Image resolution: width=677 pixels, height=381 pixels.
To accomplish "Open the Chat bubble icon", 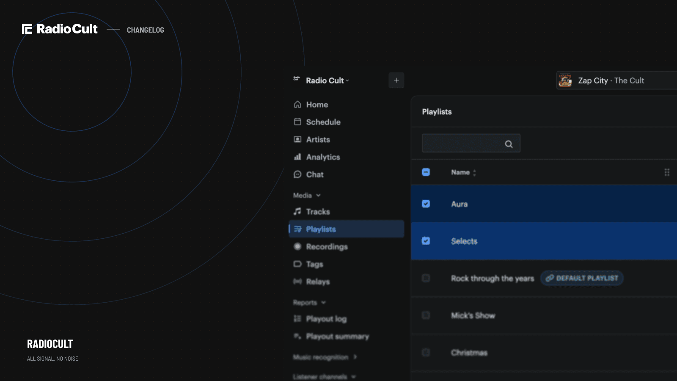I will 297,174.
